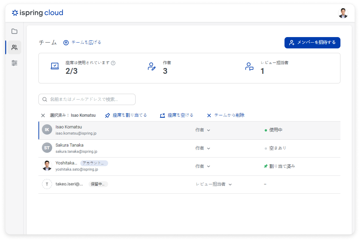
Task: Click the 選択済み： Isao Komatsu label
Action: click(72, 115)
